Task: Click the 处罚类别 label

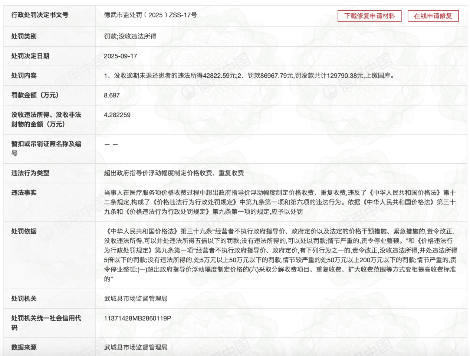Action: point(24,36)
